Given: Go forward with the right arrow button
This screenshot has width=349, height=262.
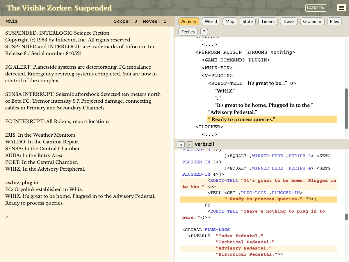Looking at the screenshot, I should click(189, 145).
